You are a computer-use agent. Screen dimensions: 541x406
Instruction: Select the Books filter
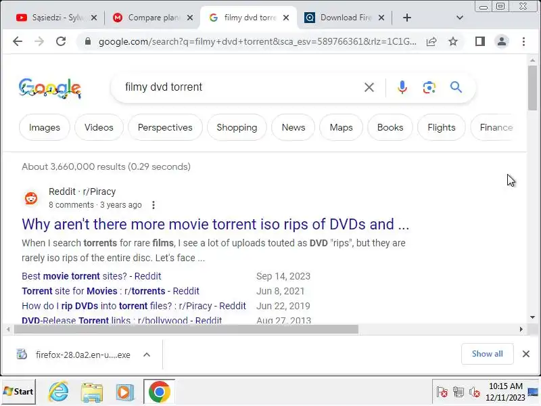pos(390,127)
